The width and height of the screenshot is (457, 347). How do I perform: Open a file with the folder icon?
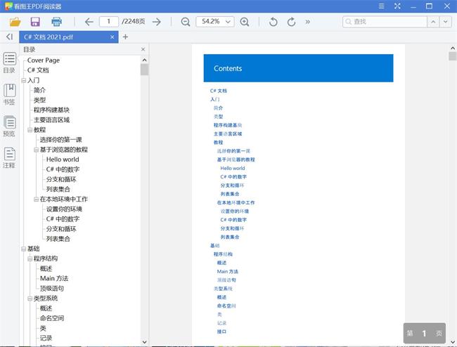(x=15, y=22)
